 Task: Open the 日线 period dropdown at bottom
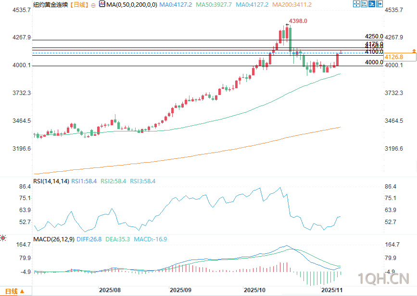point(15,291)
